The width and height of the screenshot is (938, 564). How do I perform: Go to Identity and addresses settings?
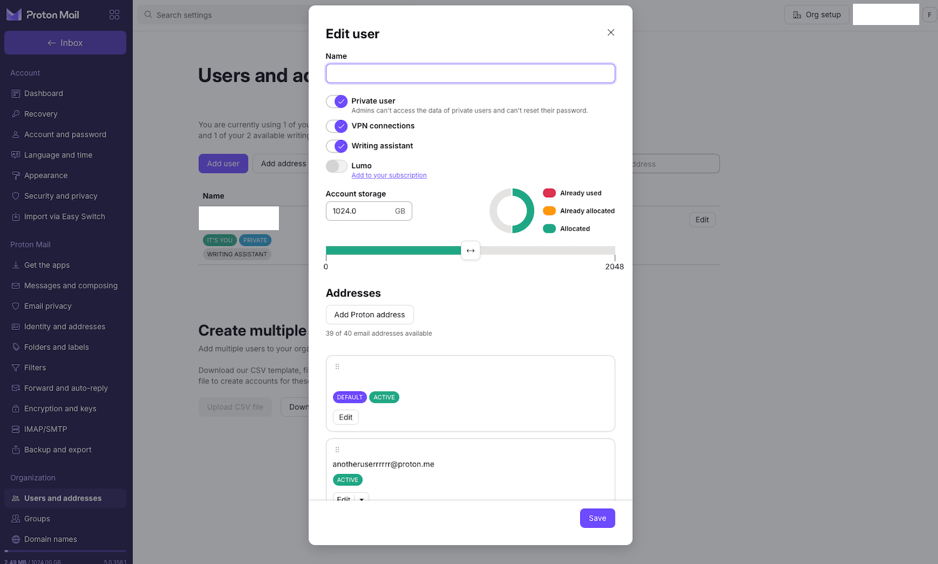pyautogui.click(x=64, y=327)
